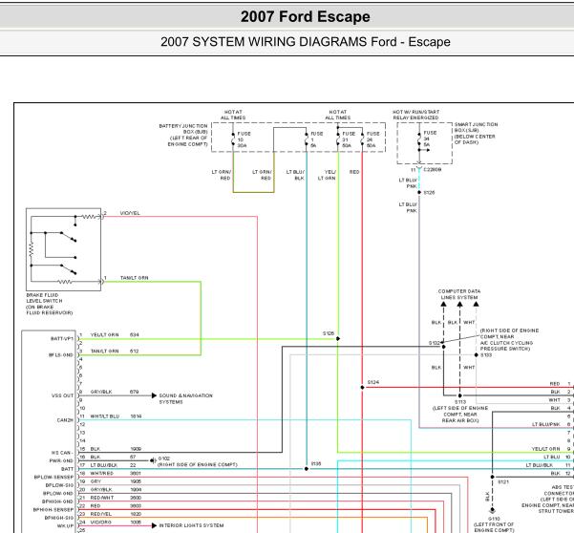Click the 'FUSE 31 50A' fuse label

(349, 139)
